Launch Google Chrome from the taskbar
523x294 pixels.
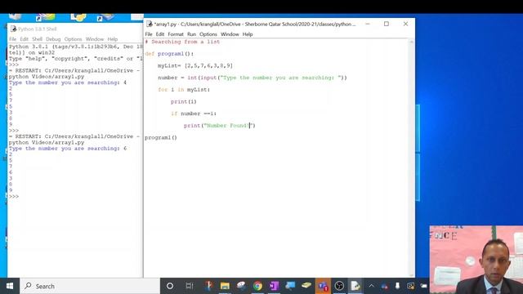click(257, 286)
